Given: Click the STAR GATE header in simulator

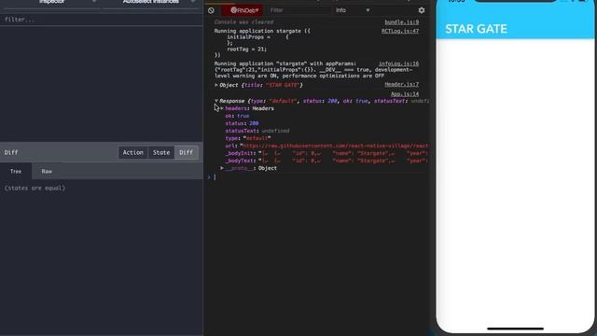Looking at the screenshot, I should coord(476,29).
